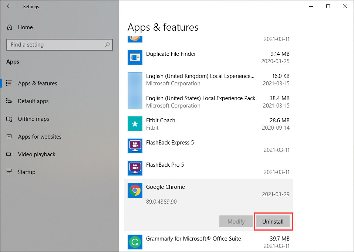Go to Video playback section
Screen dimensions: 354x252
pos(37,154)
